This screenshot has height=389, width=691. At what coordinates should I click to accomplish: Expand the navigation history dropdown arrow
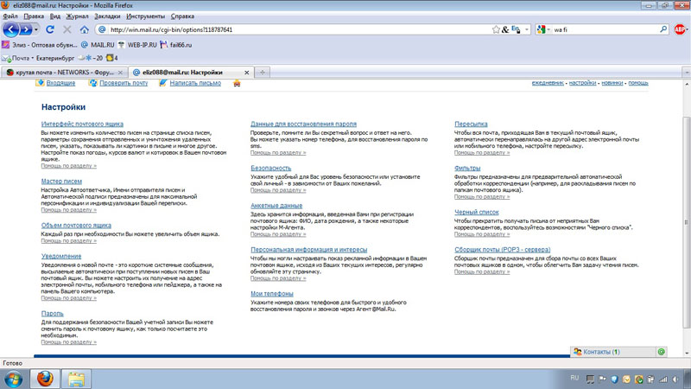(x=36, y=29)
